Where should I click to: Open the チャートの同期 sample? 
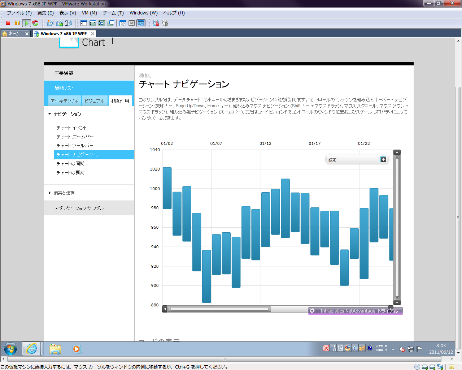(70, 163)
